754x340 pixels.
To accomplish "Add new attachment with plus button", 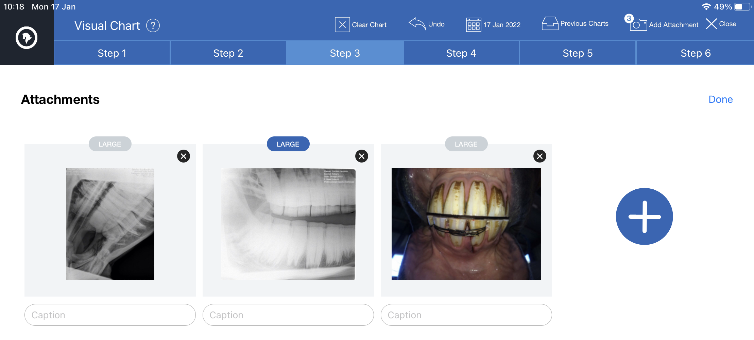I will [644, 216].
